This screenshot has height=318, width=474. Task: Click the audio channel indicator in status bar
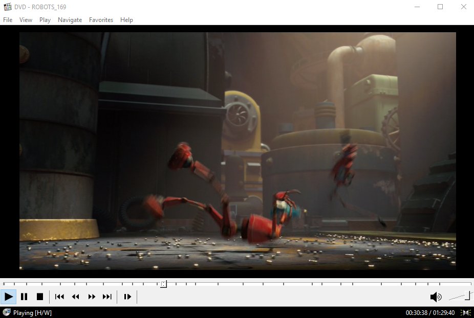[466, 312]
